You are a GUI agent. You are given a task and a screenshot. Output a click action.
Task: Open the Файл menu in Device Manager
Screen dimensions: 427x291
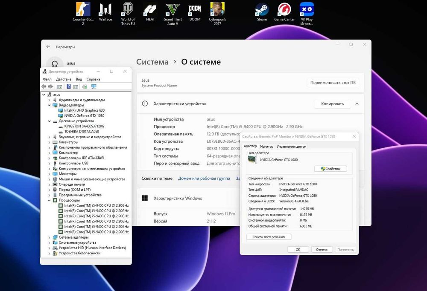47,79
